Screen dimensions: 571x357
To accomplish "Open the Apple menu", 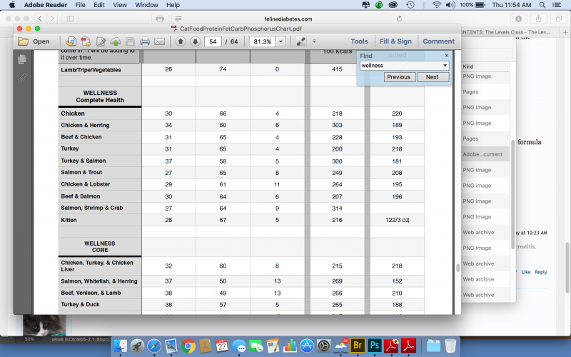I will point(12,5).
